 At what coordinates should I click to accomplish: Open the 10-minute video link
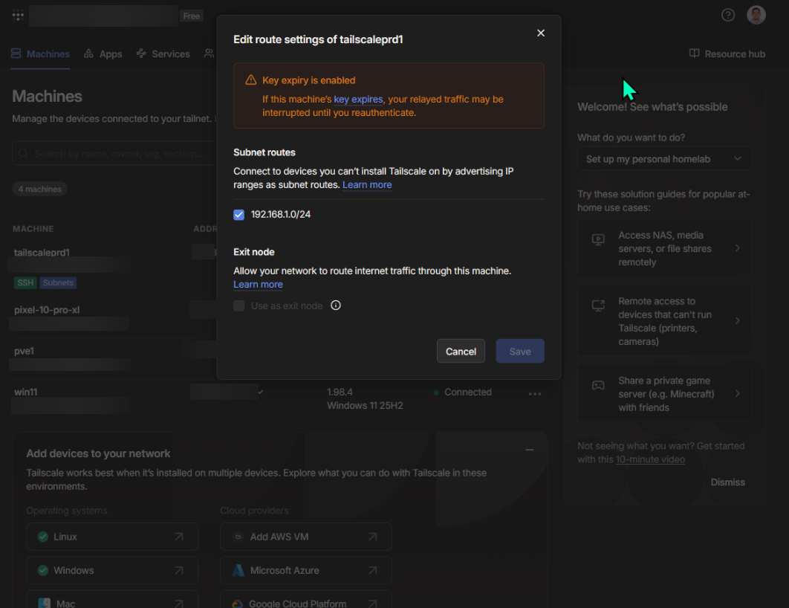[x=650, y=459]
